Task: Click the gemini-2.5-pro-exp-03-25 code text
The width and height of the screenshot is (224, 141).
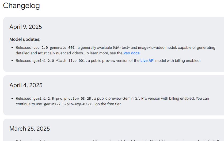Action: 69,104
